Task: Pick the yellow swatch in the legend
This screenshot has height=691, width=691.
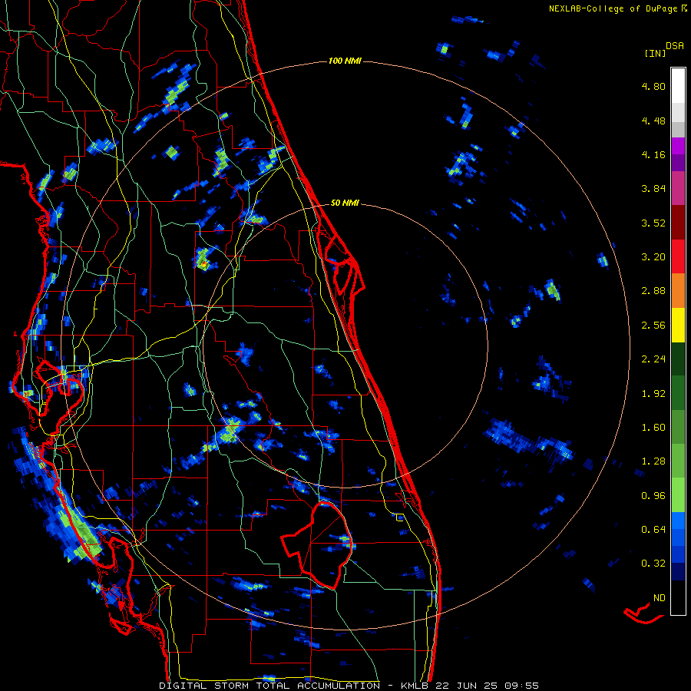Action: tap(678, 326)
